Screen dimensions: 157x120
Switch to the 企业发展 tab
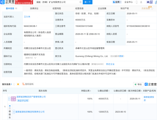(x=102, y=8)
